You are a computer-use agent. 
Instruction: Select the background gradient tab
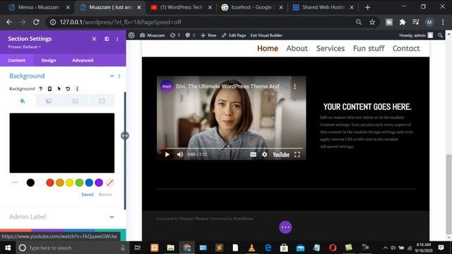[x=49, y=101]
